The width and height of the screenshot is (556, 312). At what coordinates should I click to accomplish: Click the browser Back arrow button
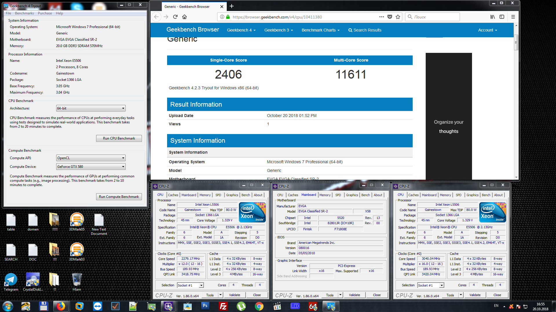[x=156, y=17]
